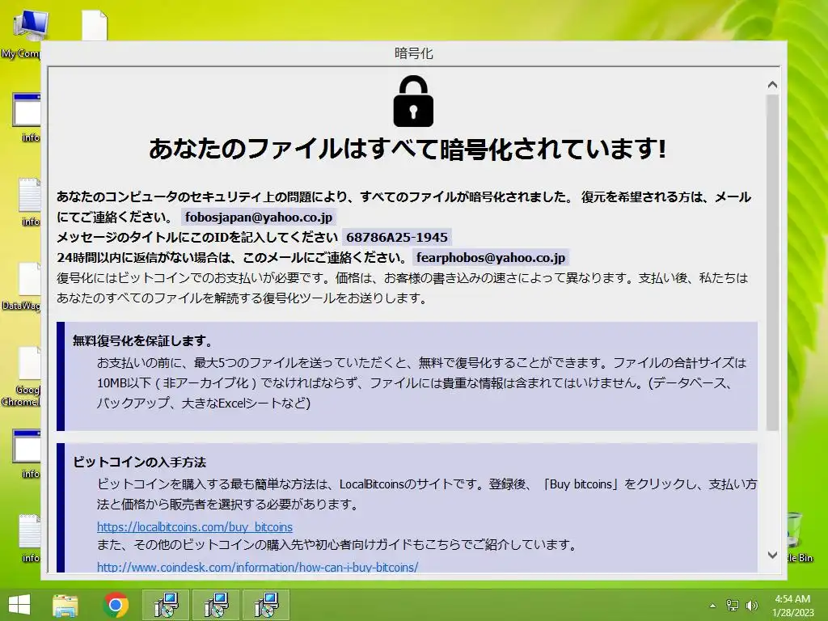Click the 無料復号化を保証します。 heading
The width and height of the screenshot is (828, 621).
[x=142, y=340]
